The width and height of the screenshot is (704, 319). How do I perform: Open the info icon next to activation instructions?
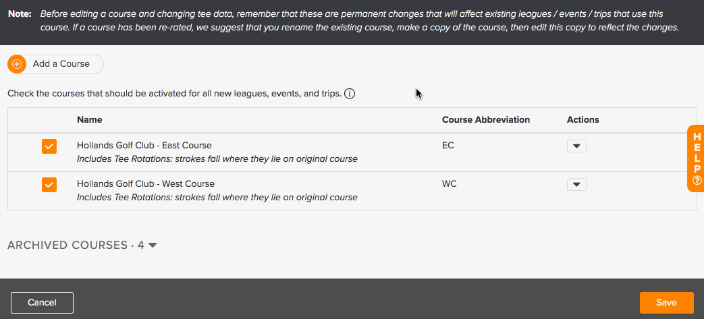point(350,94)
